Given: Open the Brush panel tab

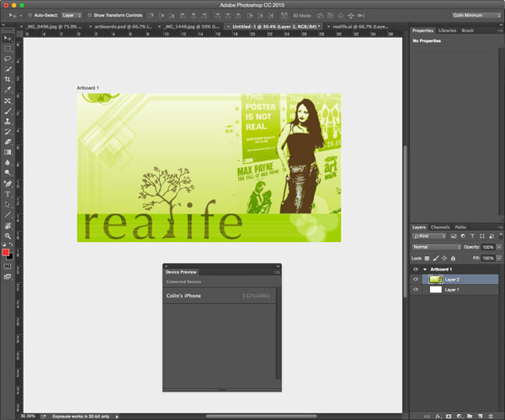Looking at the screenshot, I should tap(467, 30).
